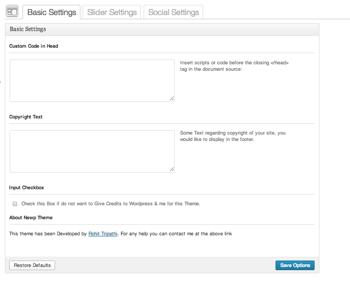Click the Custom Code textarea resize handle
350x290 pixels.
(172, 99)
